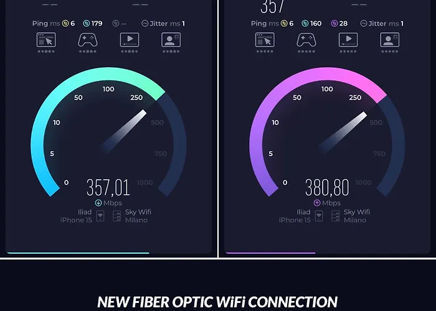Click the Sky Wifi server icon on right
The width and height of the screenshot is (436, 311).
click(336, 216)
